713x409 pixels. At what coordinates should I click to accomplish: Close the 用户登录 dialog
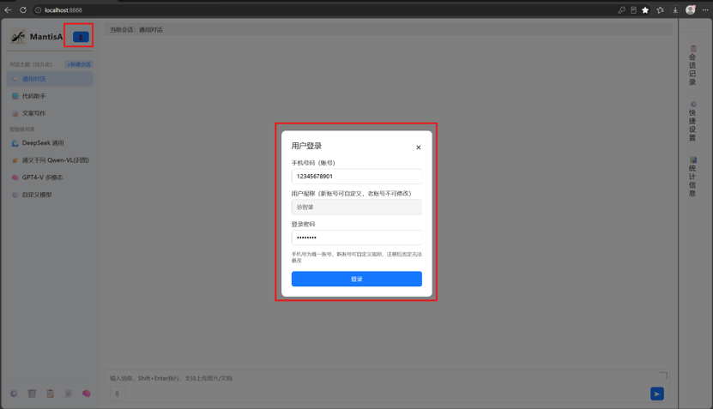419,147
